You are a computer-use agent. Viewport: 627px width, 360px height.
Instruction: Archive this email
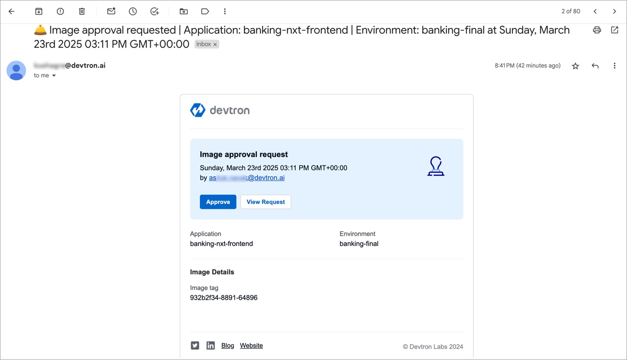coord(39,11)
